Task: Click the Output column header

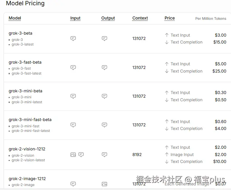Action: point(108,18)
